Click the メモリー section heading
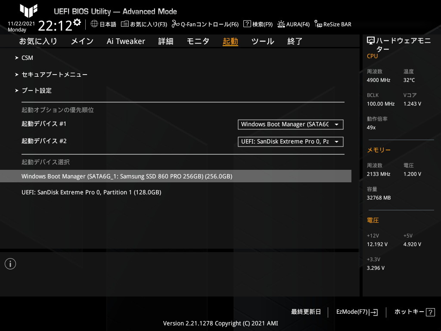Viewport: 441px width, 331px height. 379,150
